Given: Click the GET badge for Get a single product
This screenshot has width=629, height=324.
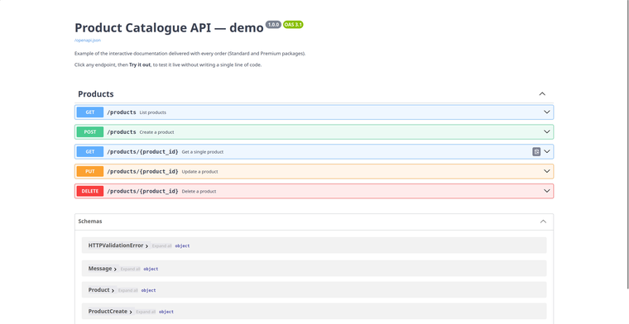Looking at the screenshot, I should point(90,151).
